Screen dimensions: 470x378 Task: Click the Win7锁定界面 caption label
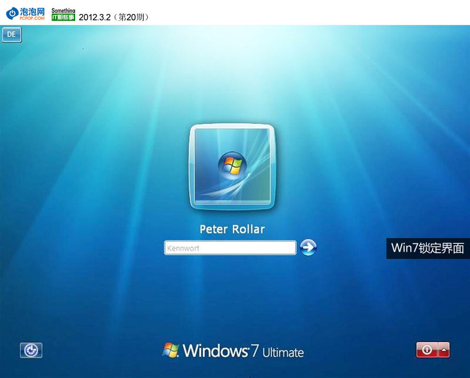point(428,248)
